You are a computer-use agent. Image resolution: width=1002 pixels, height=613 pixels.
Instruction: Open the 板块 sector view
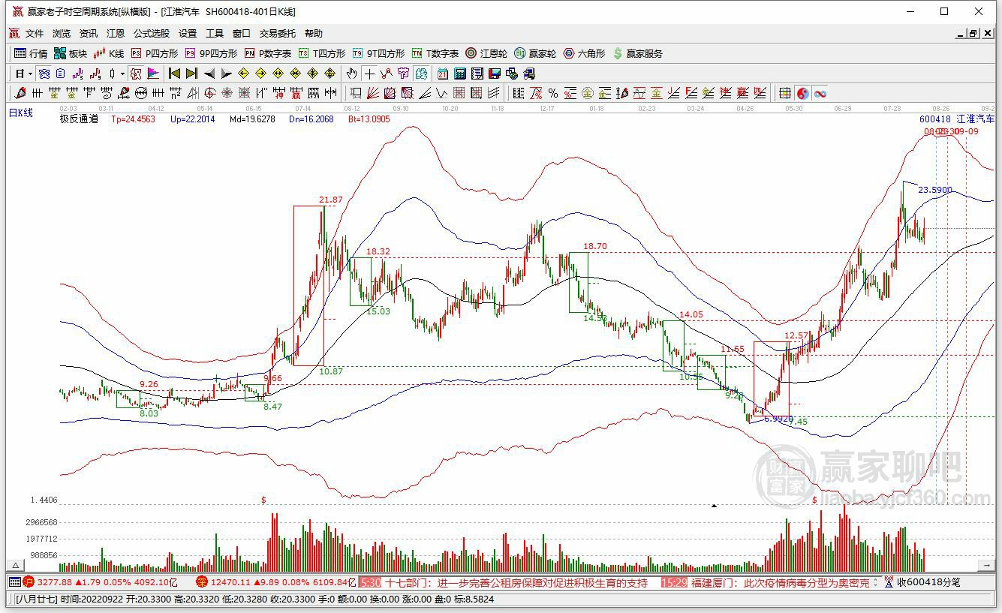71,53
